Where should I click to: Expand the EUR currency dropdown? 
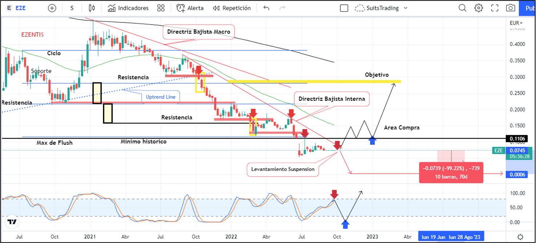[517, 23]
